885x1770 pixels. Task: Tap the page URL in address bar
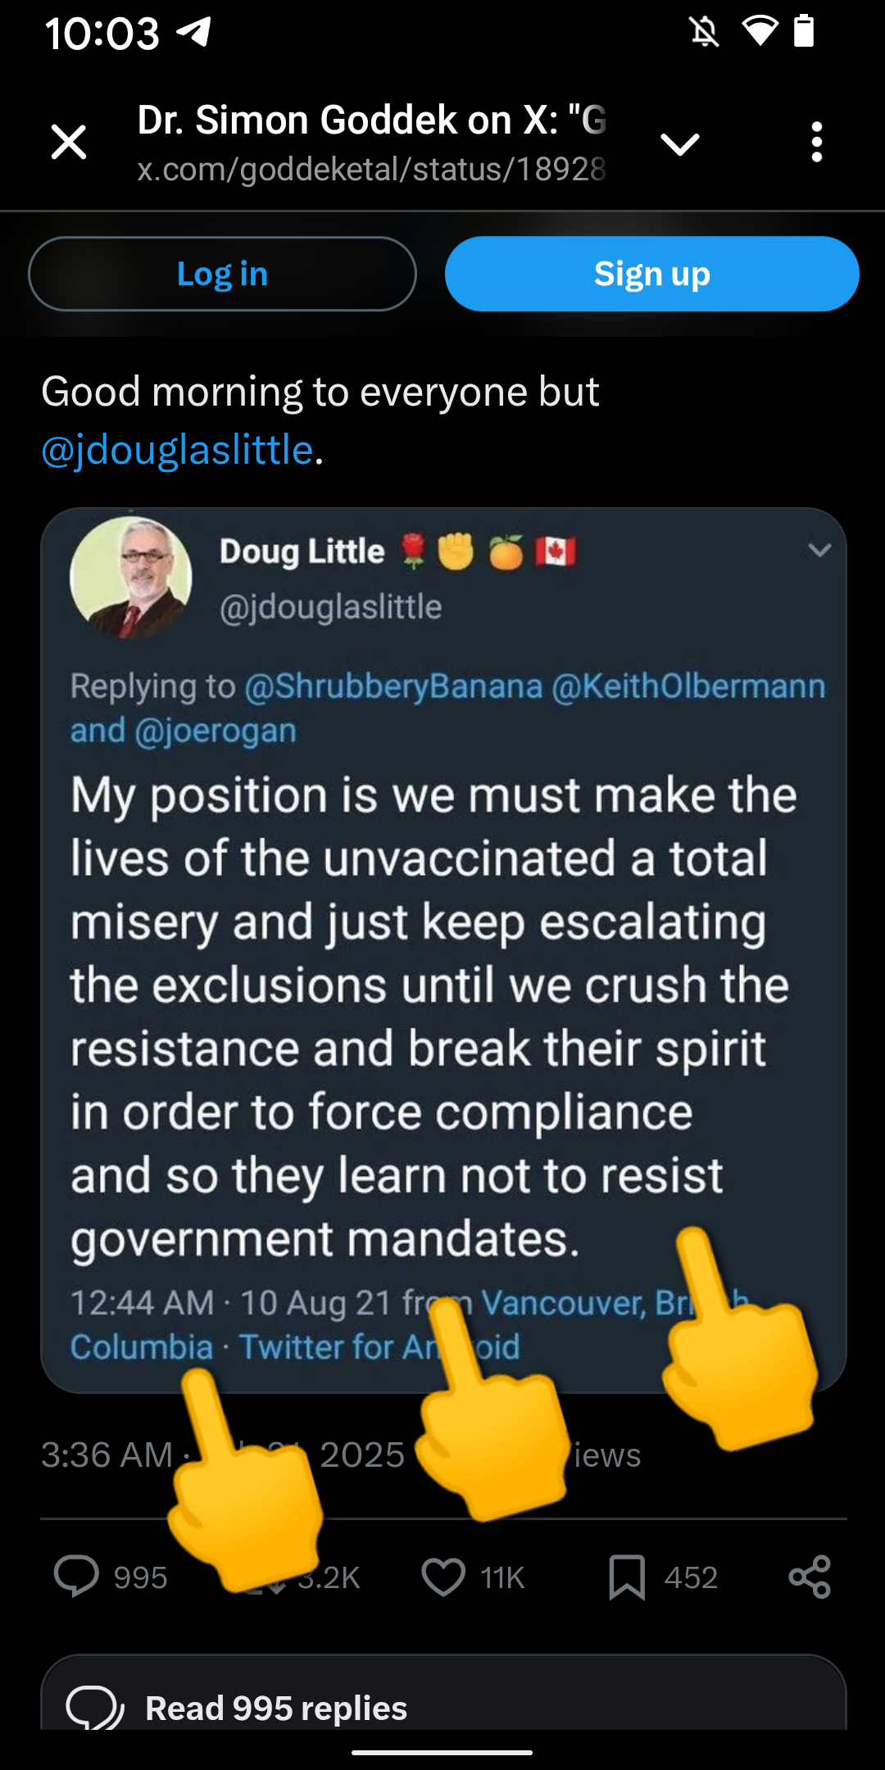point(370,170)
